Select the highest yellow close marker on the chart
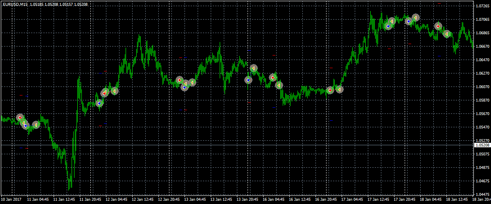Screen dimensions: 491x204 [x=416, y=18]
